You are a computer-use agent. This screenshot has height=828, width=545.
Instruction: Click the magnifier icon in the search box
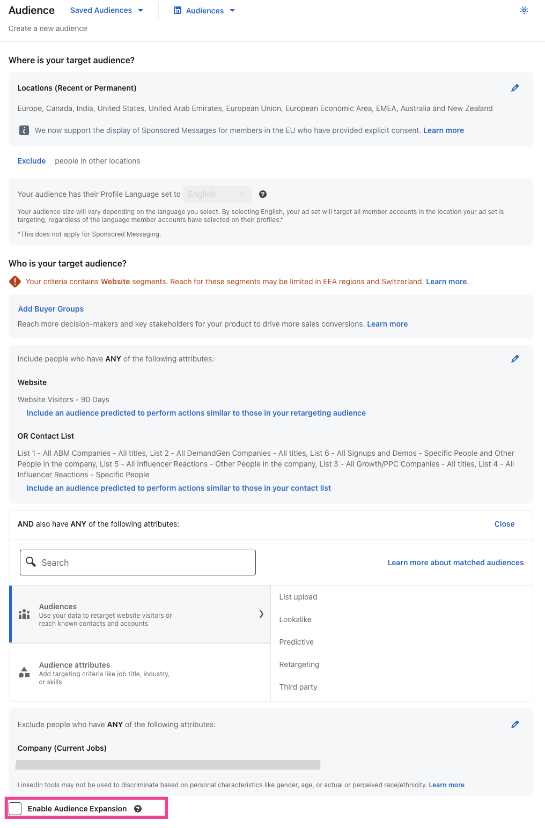click(31, 562)
